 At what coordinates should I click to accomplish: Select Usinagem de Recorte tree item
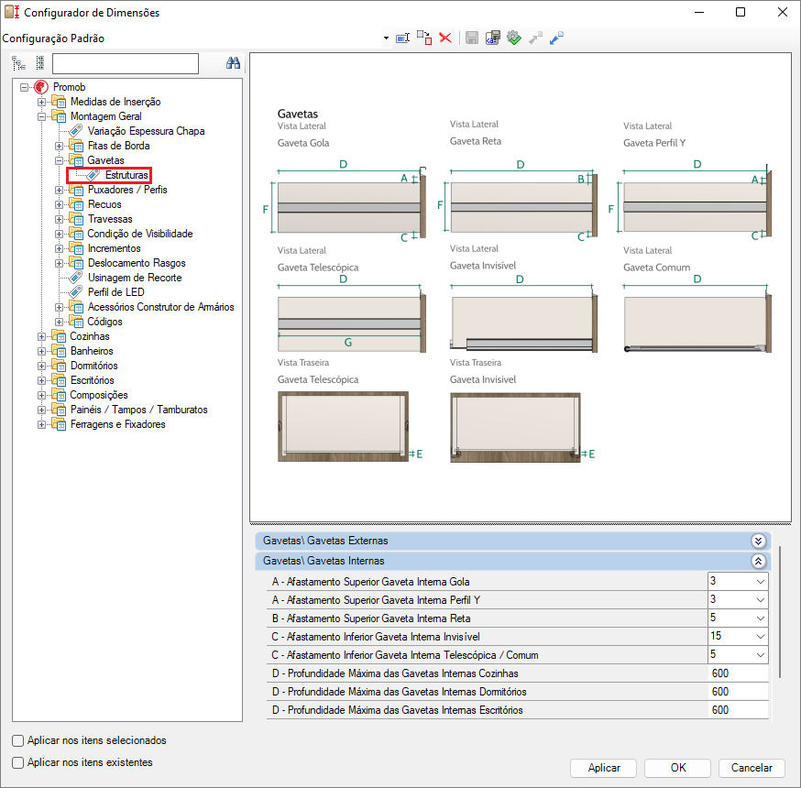[x=134, y=278]
